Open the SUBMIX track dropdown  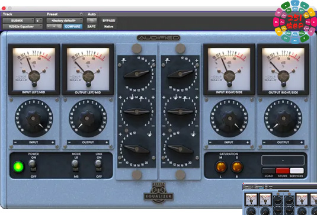tap(18, 20)
